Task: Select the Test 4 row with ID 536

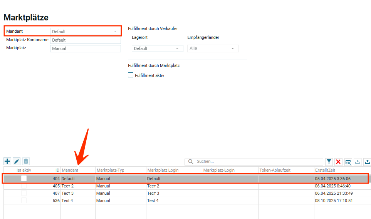Action: click(x=116, y=201)
